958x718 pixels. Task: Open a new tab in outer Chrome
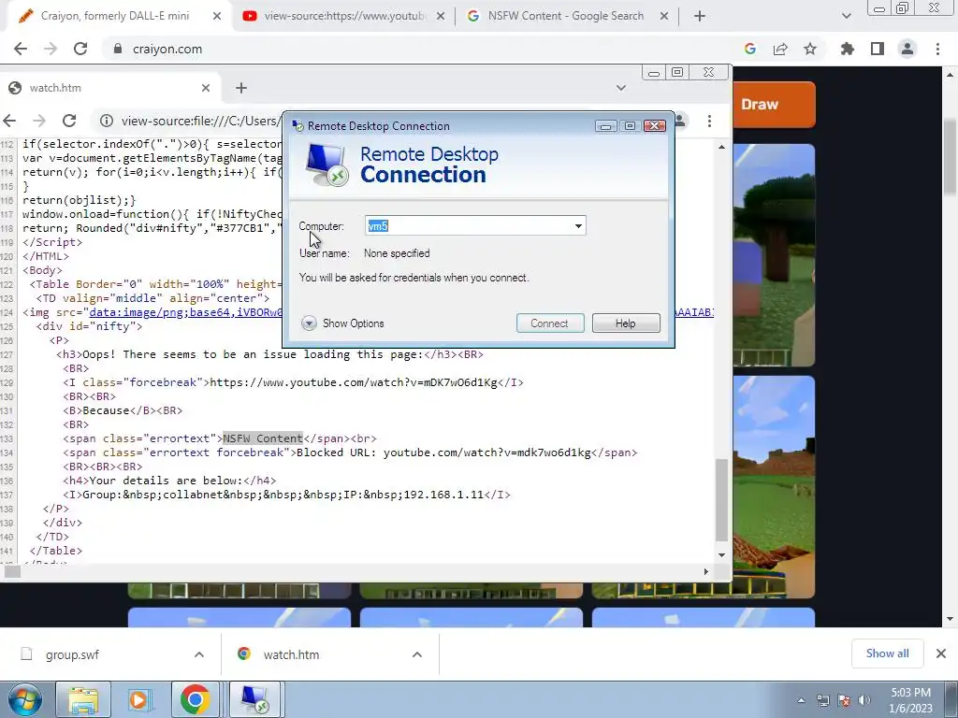[x=700, y=17]
